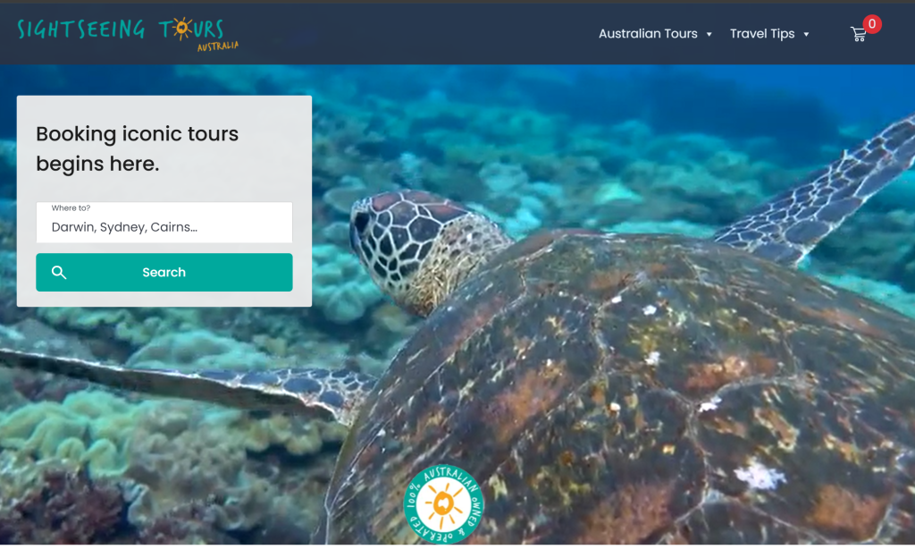This screenshot has height=558, width=915.
Task: Click the 100% Australian Owned badge
Action: click(443, 503)
